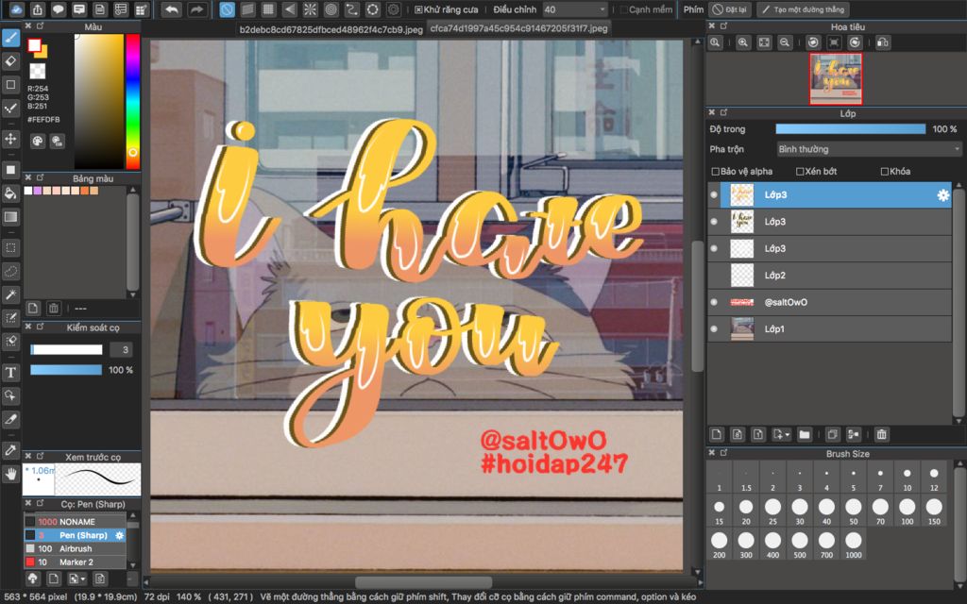The image size is (967, 604).
Task: Select the Magic Wand tool
Action: tap(10, 294)
